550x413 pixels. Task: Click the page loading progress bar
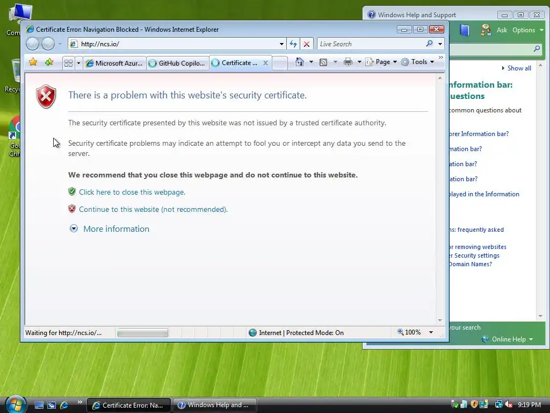[x=142, y=332]
